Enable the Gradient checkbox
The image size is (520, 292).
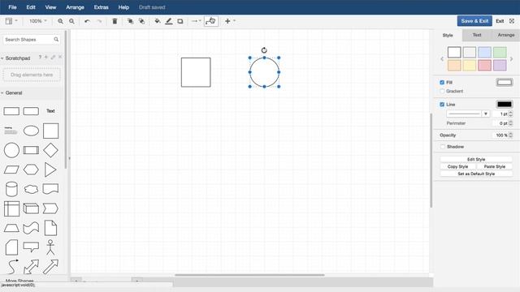coord(442,91)
